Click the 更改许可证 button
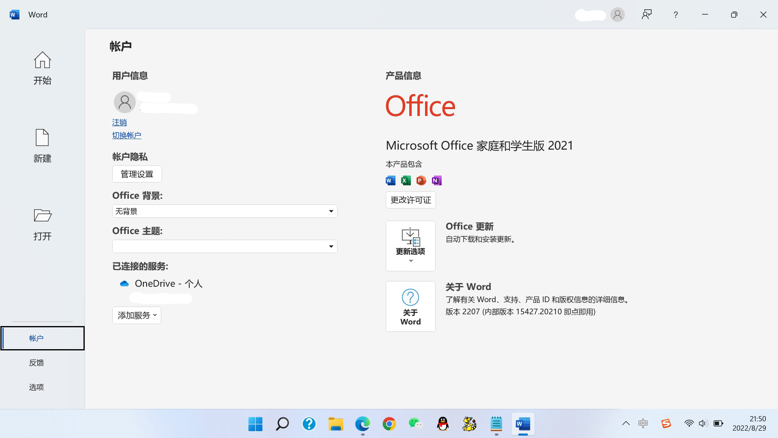The image size is (778, 438). coord(410,200)
